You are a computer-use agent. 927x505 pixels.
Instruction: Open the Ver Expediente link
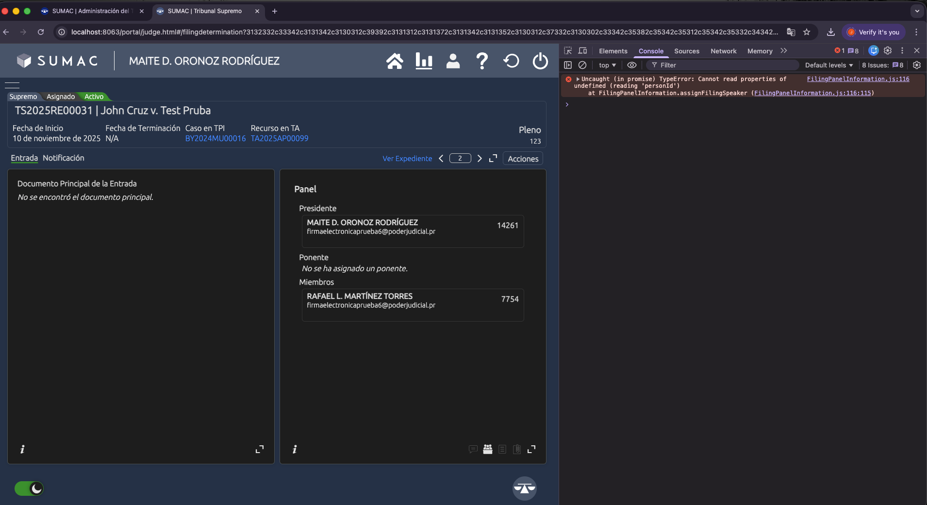(x=407, y=159)
